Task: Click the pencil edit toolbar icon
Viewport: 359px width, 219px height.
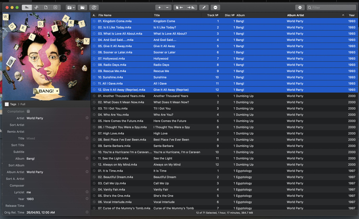Action: coord(204,8)
